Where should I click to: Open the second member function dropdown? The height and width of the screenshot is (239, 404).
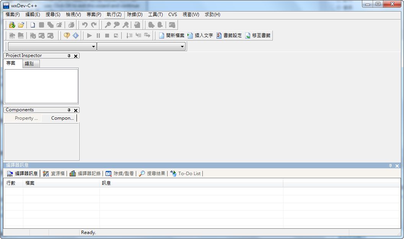click(182, 47)
